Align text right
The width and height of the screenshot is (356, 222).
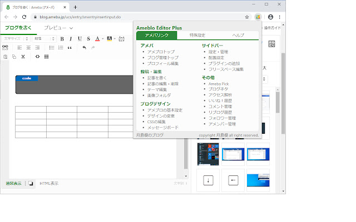point(37,48)
